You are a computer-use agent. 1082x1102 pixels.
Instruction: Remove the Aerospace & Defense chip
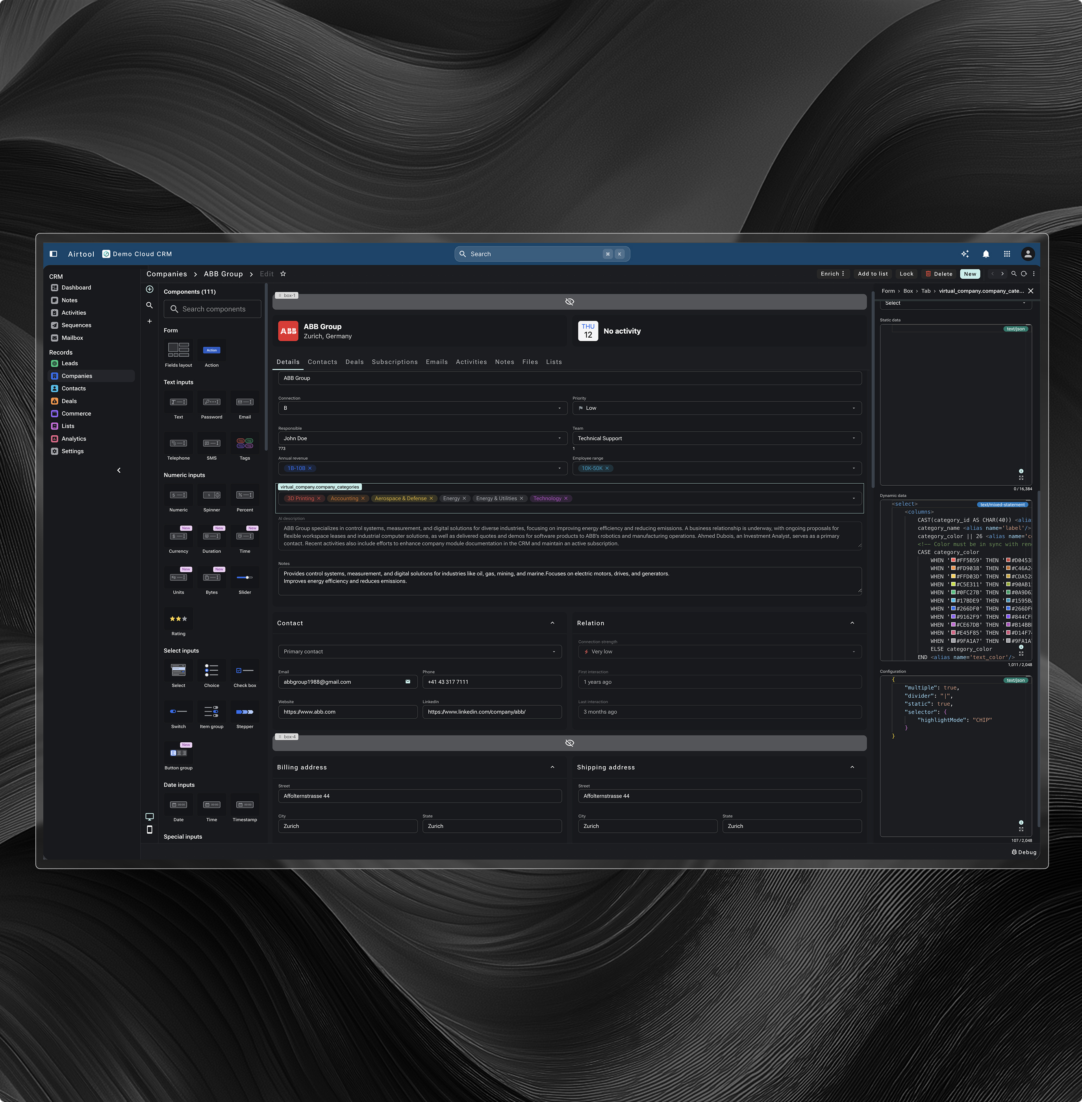[x=431, y=499]
